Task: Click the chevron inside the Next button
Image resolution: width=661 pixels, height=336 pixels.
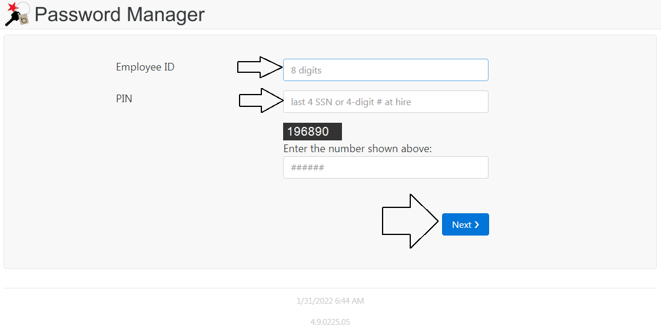Action: (476, 225)
